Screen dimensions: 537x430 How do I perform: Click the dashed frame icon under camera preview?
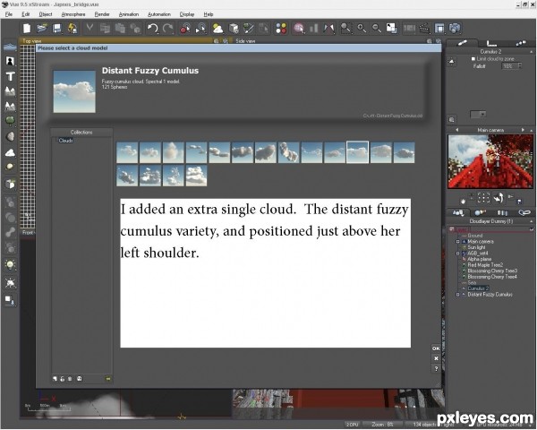point(483,198)
